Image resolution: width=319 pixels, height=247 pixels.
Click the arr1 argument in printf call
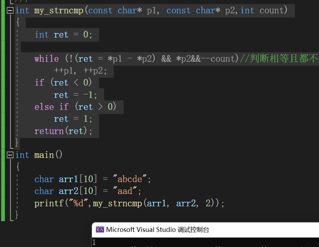tap(156, 203)
